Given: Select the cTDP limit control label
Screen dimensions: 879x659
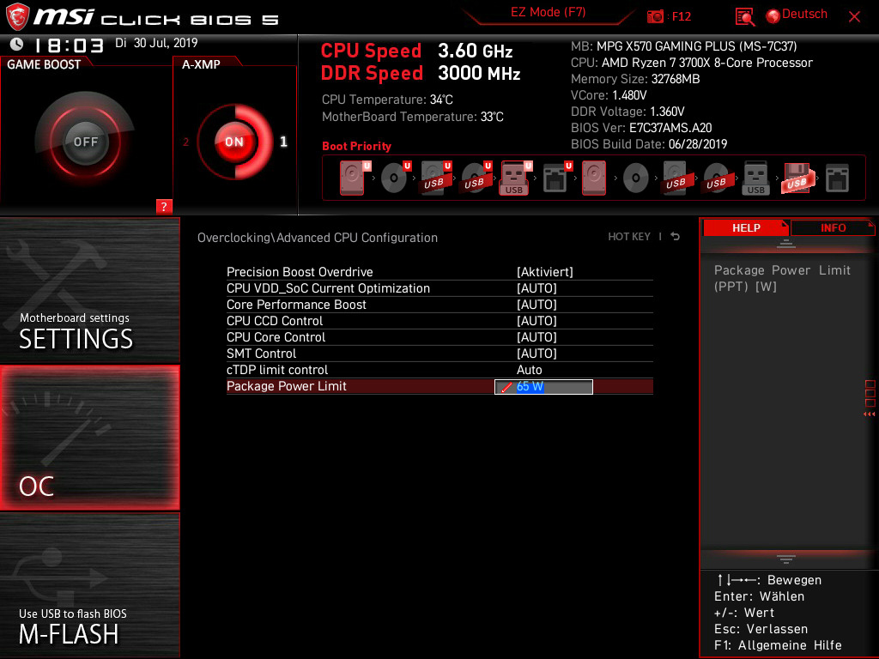Looking at the screenshot, I should coord(277,370).
